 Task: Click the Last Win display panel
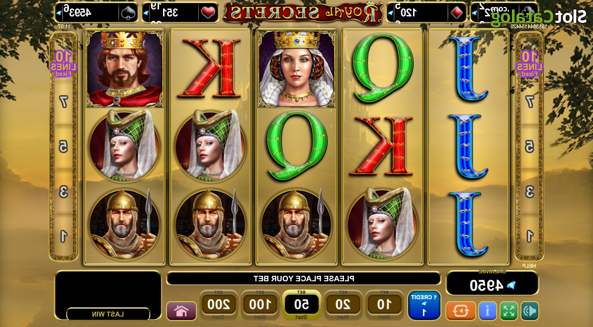coord(108,295)
